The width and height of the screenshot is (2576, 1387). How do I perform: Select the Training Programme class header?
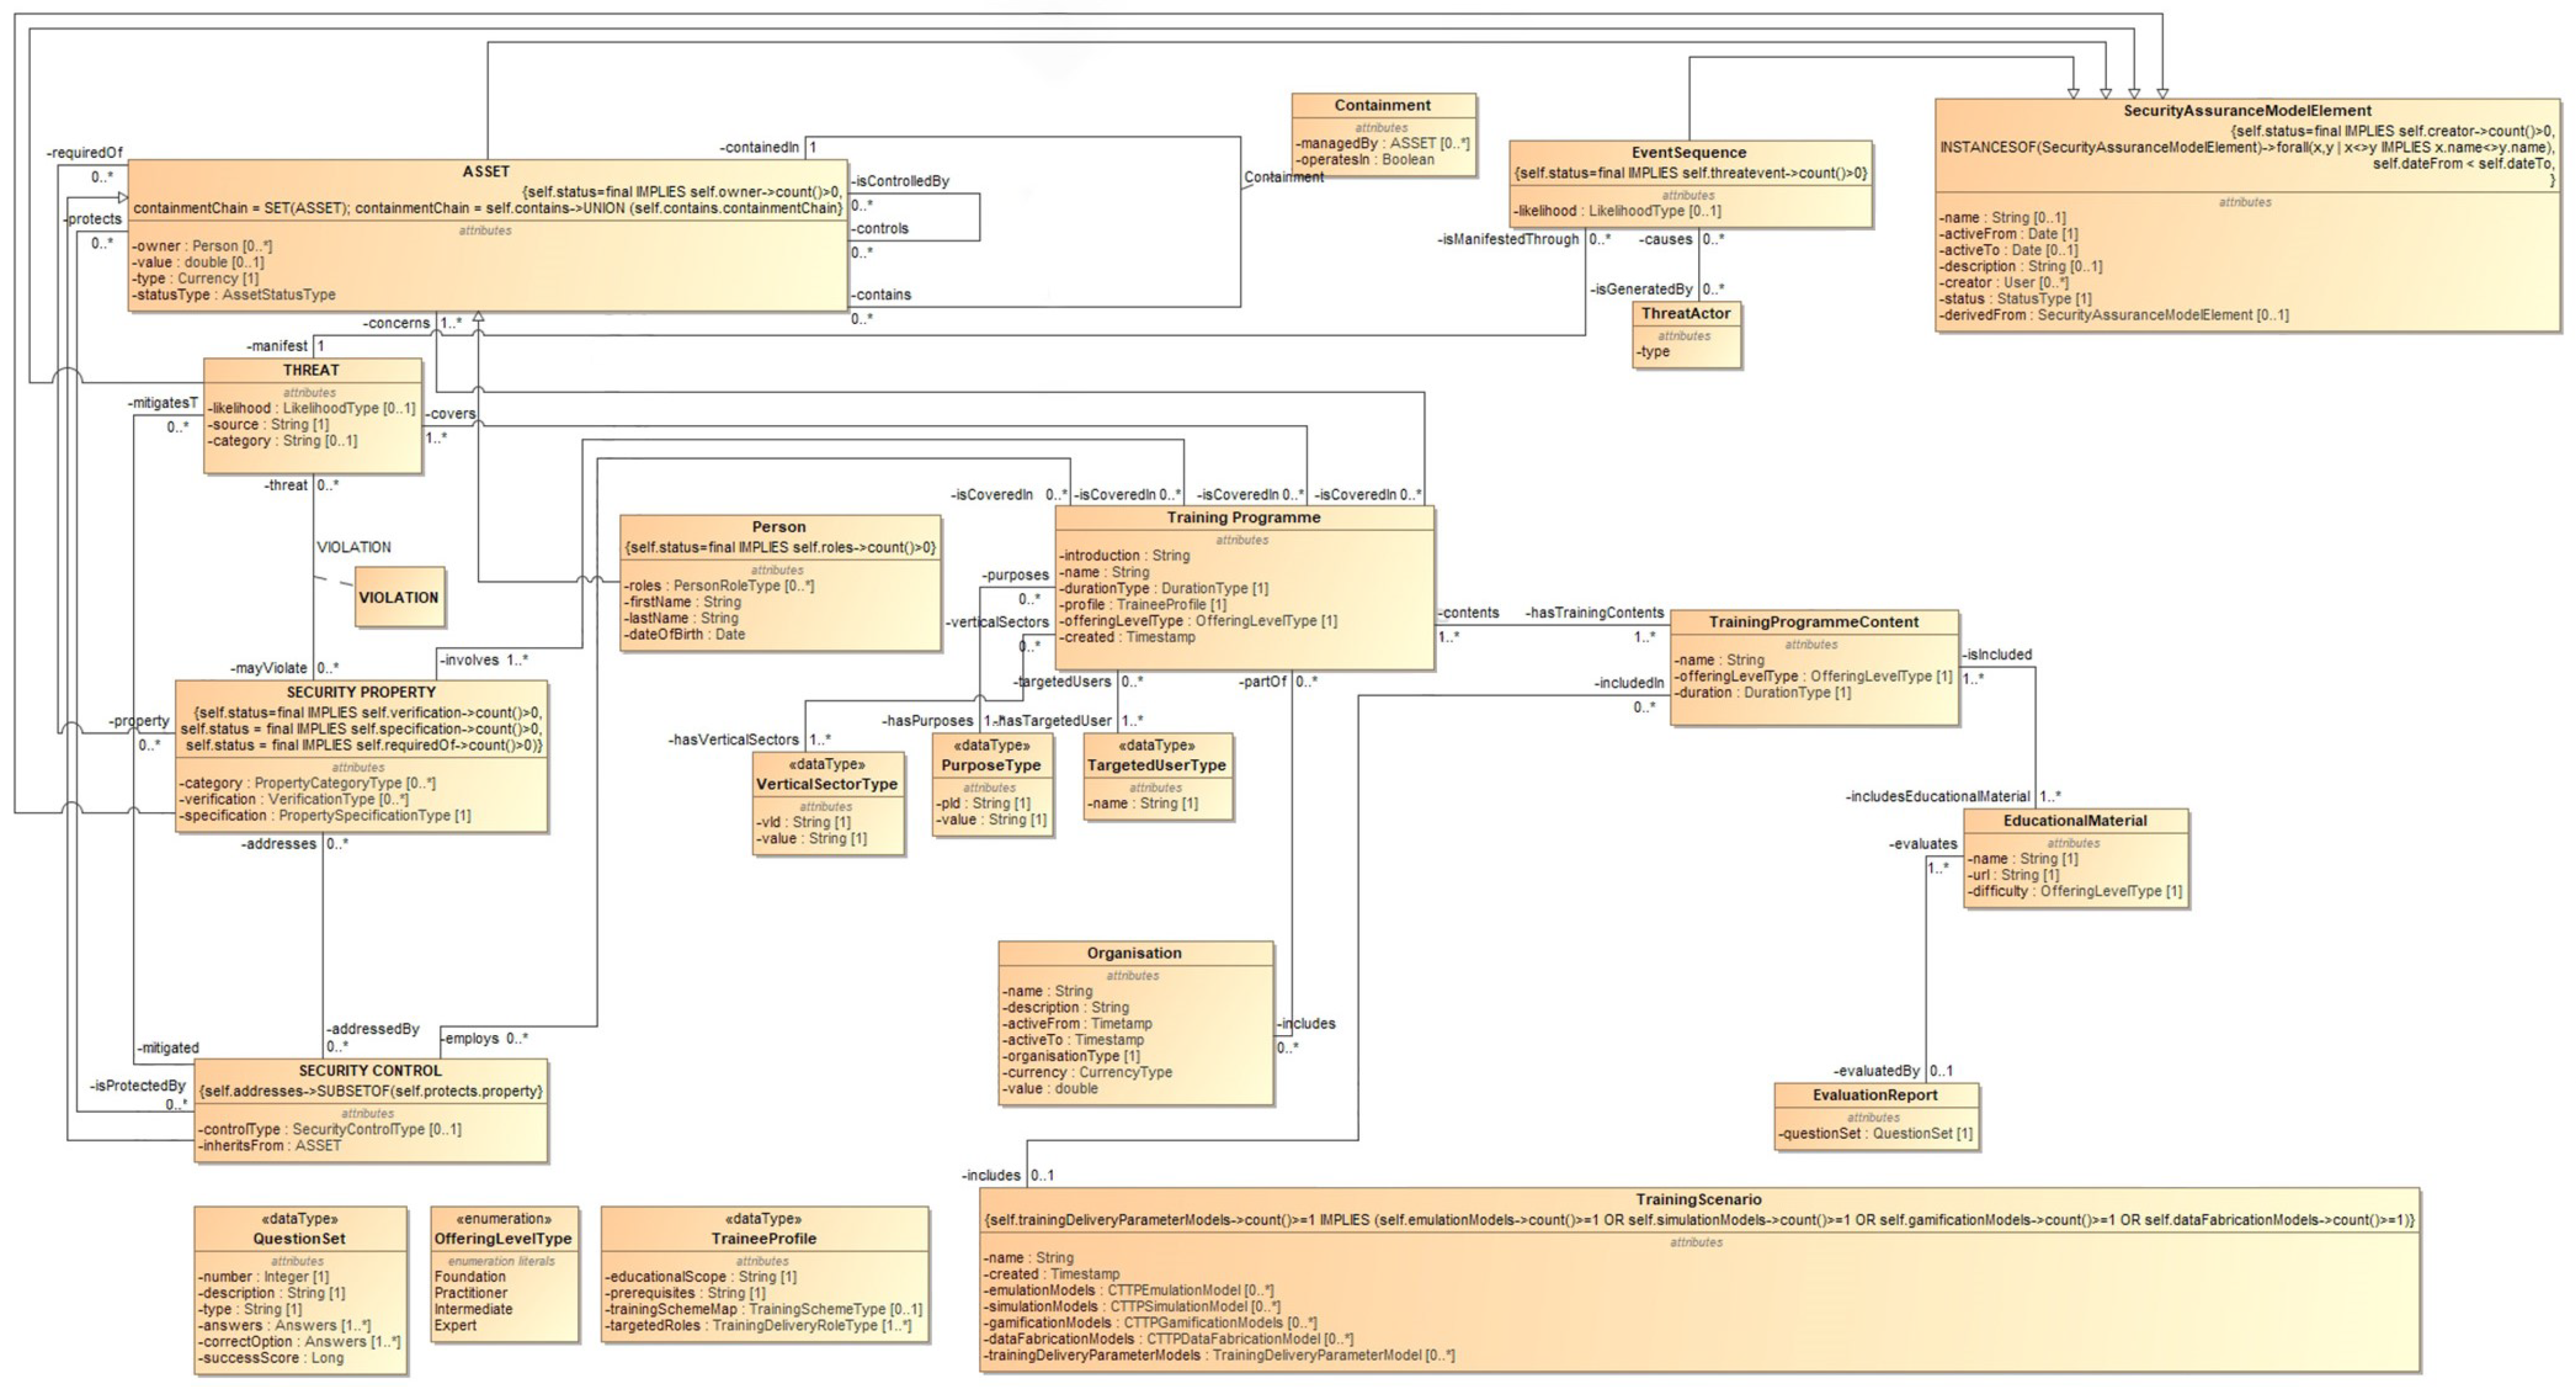tap(1243, 517)
